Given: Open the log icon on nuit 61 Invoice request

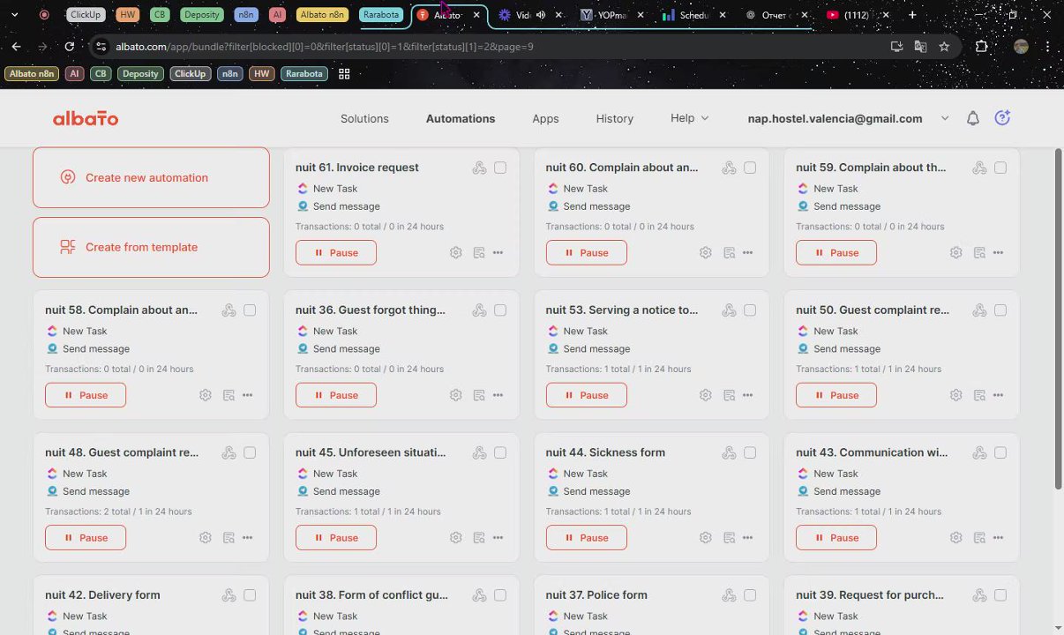Looking at the screenshot, I should click(x=479, y=252).
